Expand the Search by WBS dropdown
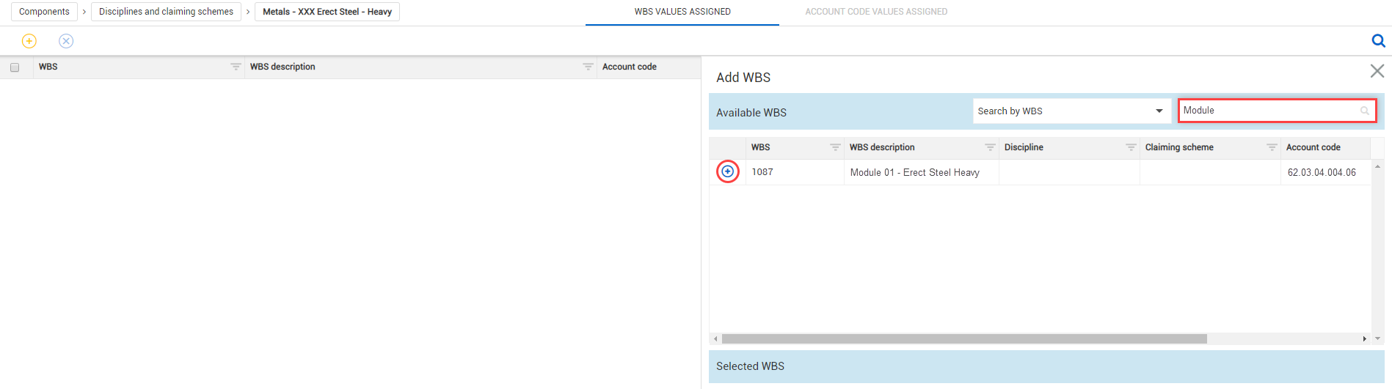Viewport: 1392px width, 389px height. tap(1159, 111)
